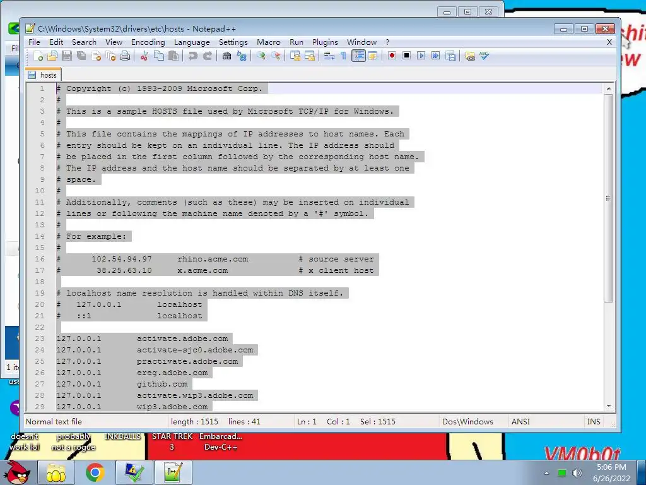This screenshot has width=646, height=485.
Task: Click the folder-with-chain toolbar icon
Action: coord(469,56)
